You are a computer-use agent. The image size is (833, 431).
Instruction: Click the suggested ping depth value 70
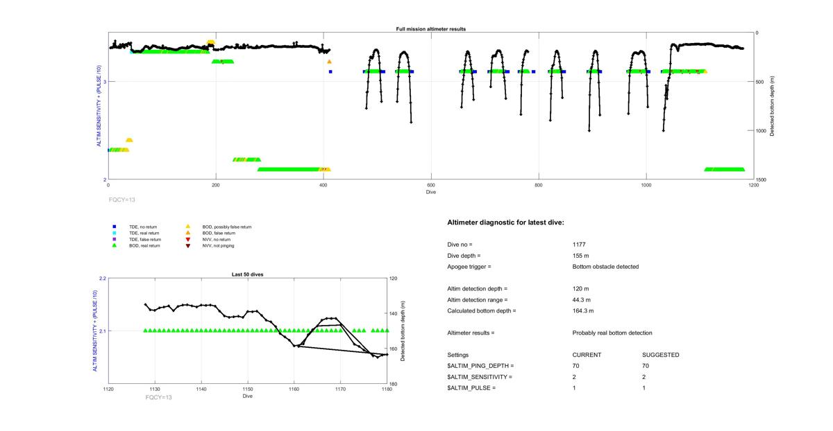646,366
